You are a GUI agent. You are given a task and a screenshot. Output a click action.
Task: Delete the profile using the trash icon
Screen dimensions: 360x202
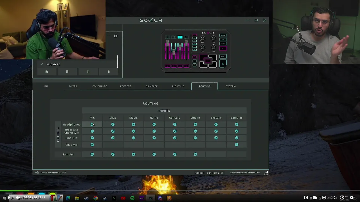tap(109, 72)
